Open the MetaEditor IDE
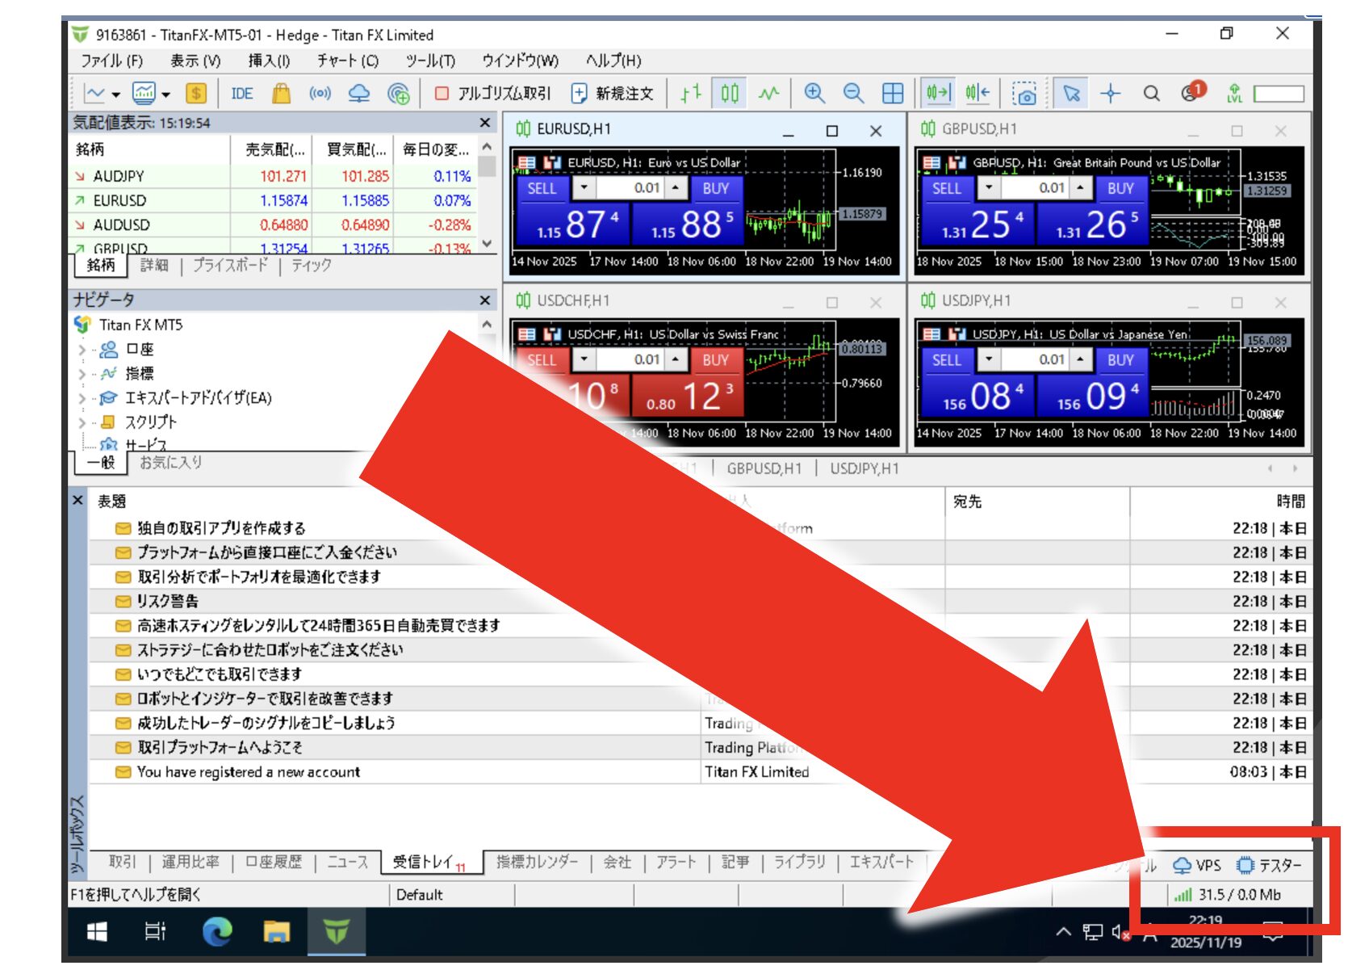Image resolution: width=1369 pixels, height=974 pixels. 241,94
